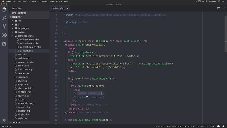Click the WordPress template-hierarchy URL link
Viewport: 227px width, 128px height.
(120, 15)
